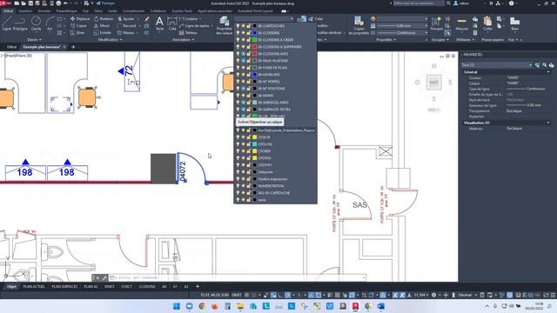Click the Étirer tool

(77, 33)
